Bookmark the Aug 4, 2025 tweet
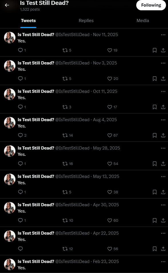Screen dimensions: 168x273 (x=155, y=135)
